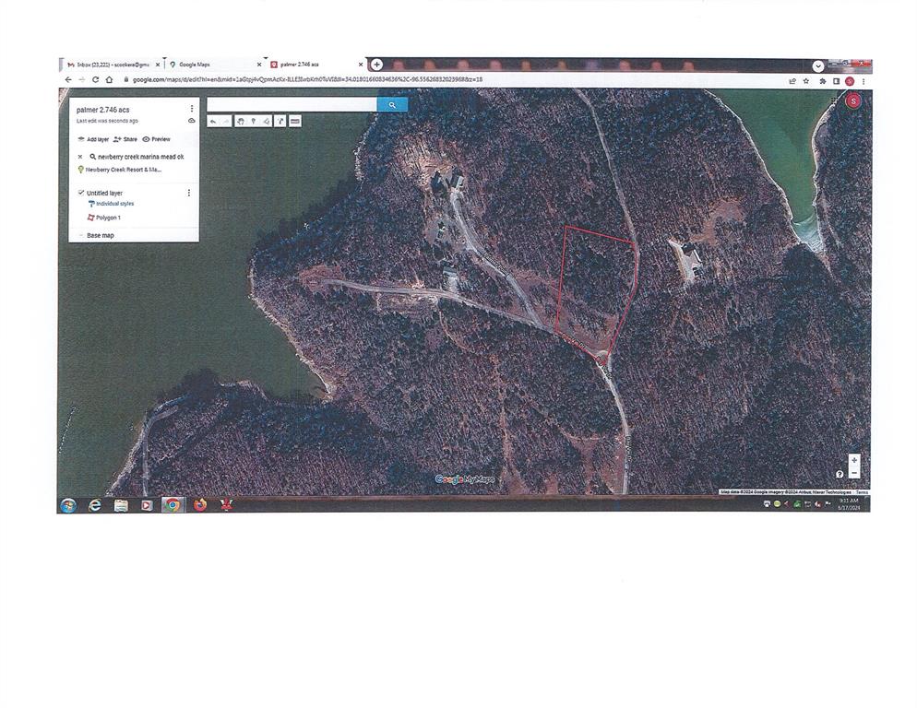This screenshot has height=708, width=917.
Task: Open Firefox from the taskbar
Action: click(200, 504)
